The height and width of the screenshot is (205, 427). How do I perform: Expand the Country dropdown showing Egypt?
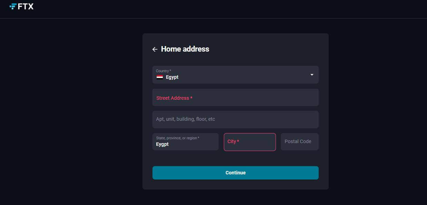point(236,75)
